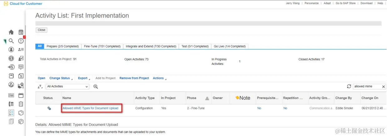
Task: Switch to the Go Live tab
Action: click(x=229, y=46)
